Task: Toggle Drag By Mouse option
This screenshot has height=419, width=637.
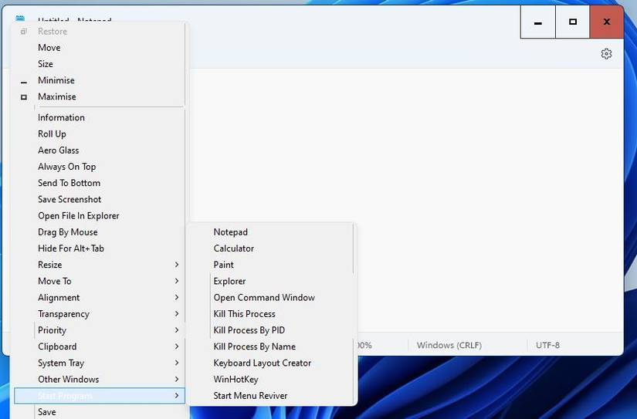Action: 99,231
